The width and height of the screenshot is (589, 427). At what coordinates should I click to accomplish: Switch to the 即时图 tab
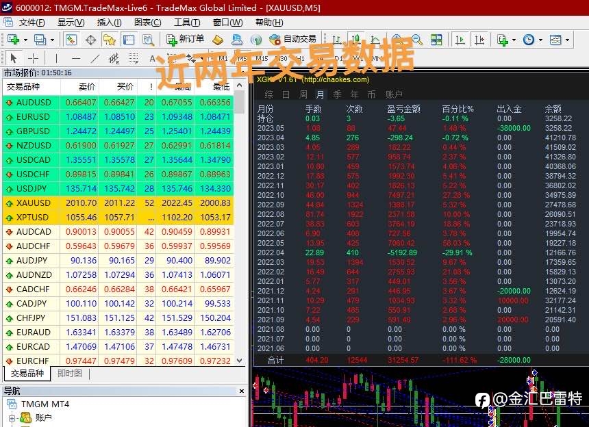tap(69, 374)
